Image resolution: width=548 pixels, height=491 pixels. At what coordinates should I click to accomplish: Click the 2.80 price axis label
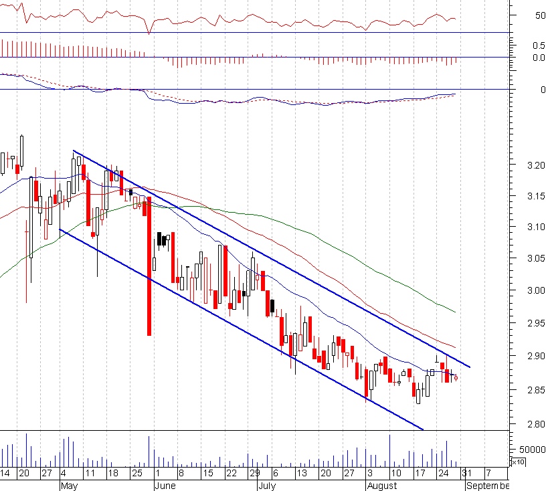pyautogui.click(x=536, y=424)
